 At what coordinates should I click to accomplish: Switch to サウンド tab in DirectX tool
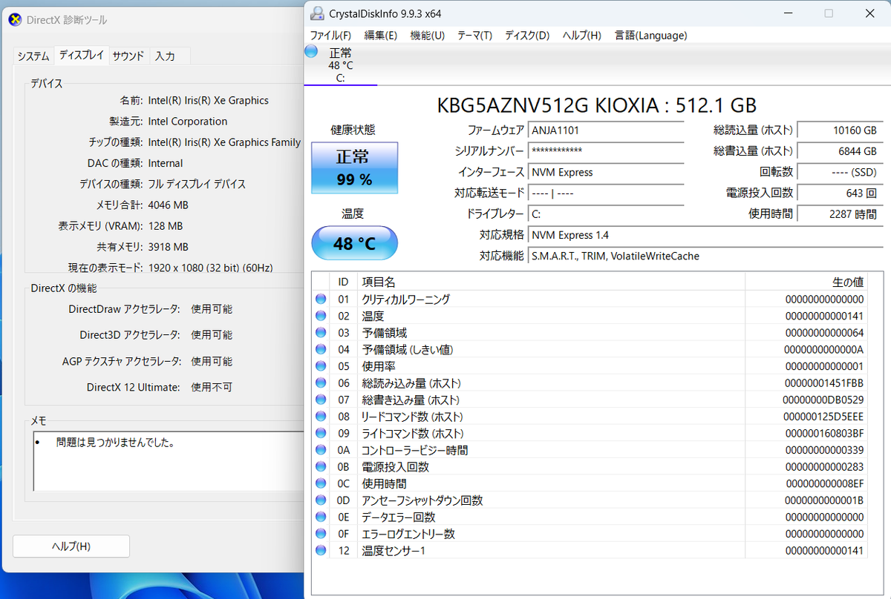pyautogui.click(x=128, y=56)
